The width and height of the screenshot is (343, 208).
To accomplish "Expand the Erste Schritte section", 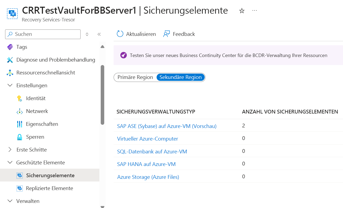I will (10, 150).
